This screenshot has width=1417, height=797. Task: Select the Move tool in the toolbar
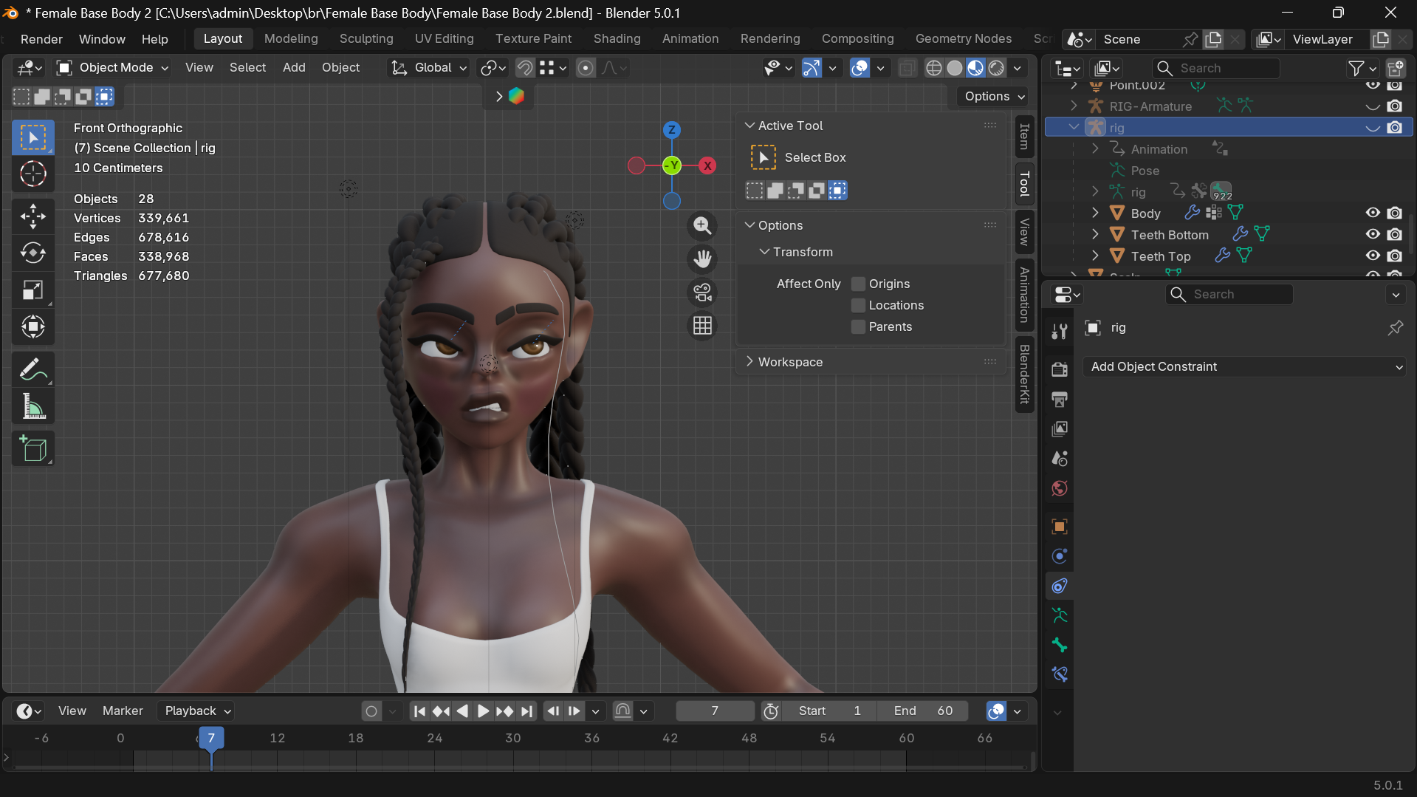pyautogui.click(x=33, y=216)
